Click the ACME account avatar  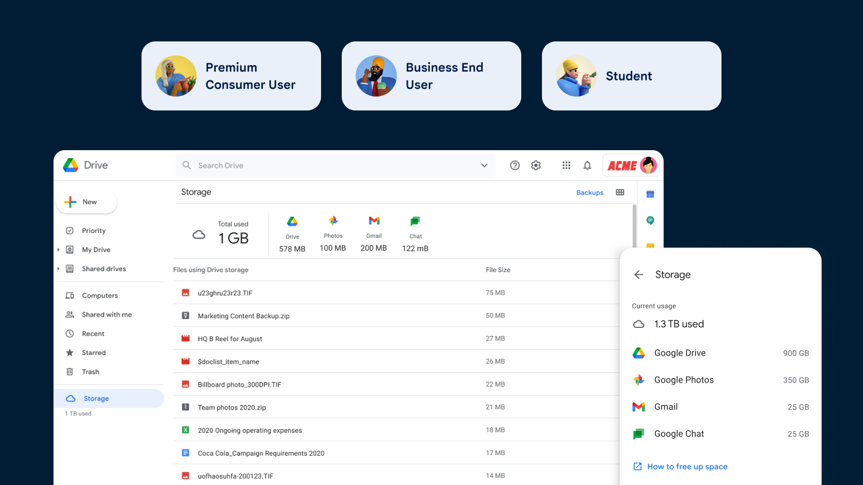click(x=648, y=166)
